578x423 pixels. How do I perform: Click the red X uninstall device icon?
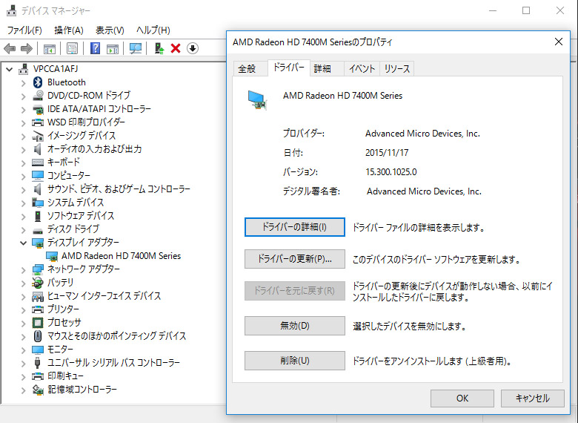[176, 48]
